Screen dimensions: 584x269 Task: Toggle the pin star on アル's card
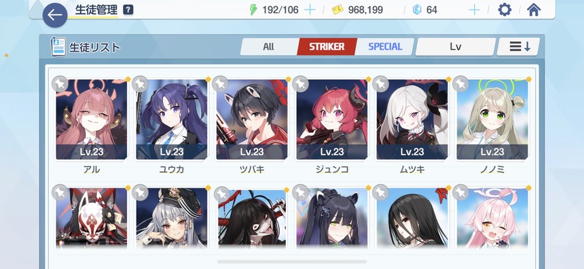60,84
